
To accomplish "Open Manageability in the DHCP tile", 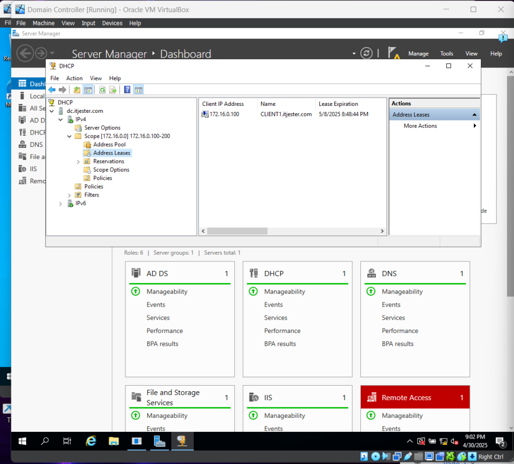I will coord(285,291).
